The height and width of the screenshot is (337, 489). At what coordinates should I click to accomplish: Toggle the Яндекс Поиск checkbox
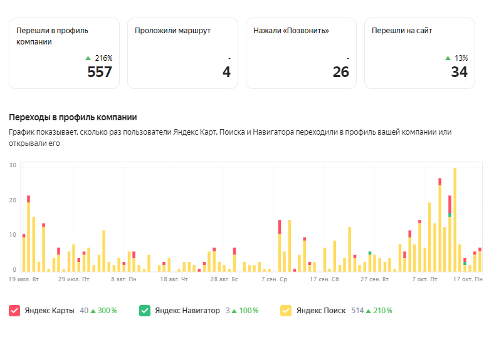286,311
